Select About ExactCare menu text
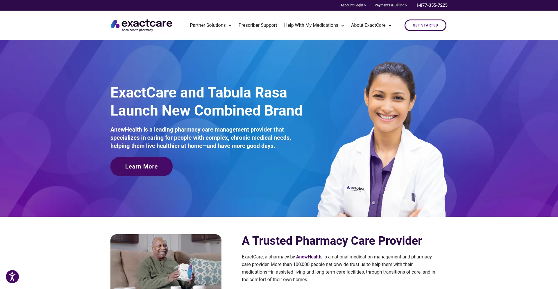 (368, 25)
